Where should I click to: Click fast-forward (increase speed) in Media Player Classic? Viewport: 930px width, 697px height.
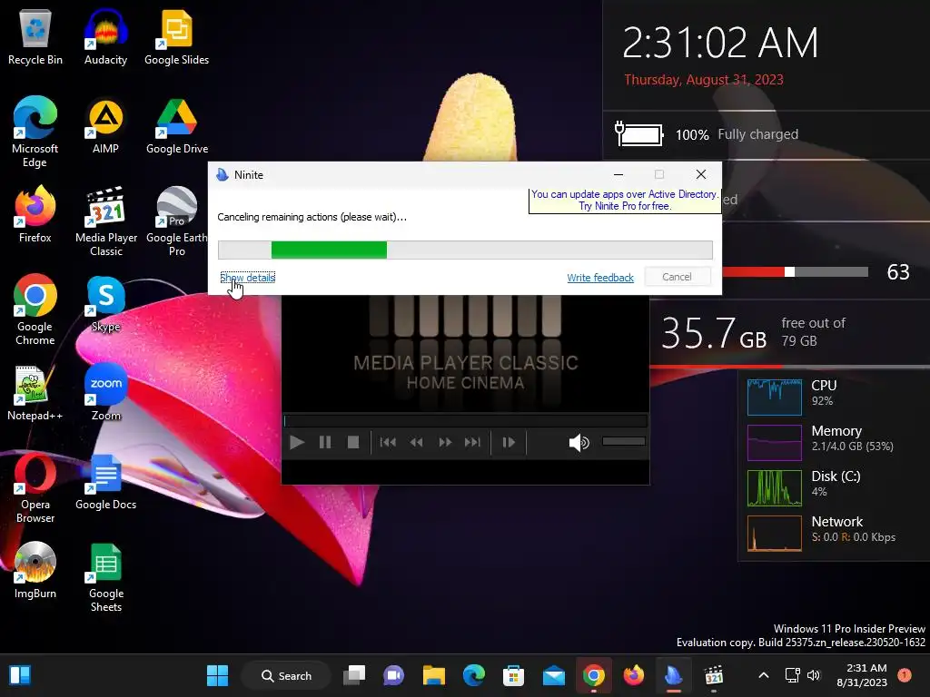pos(445,442)
